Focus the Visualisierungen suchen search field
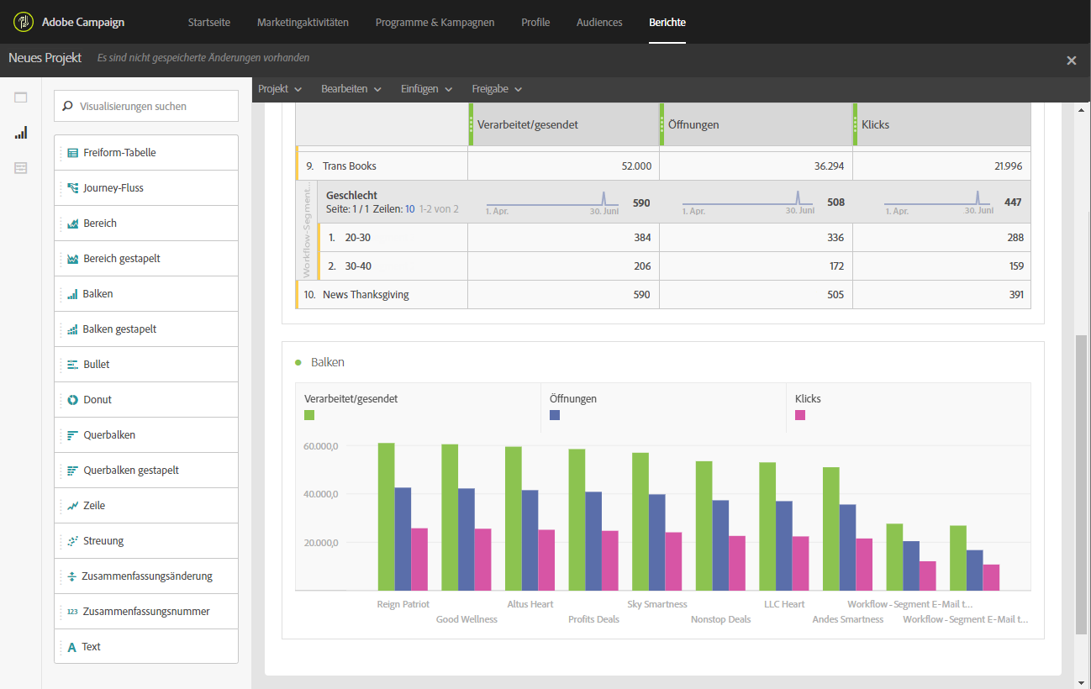The image size is (1091, 689). (146, 107)
